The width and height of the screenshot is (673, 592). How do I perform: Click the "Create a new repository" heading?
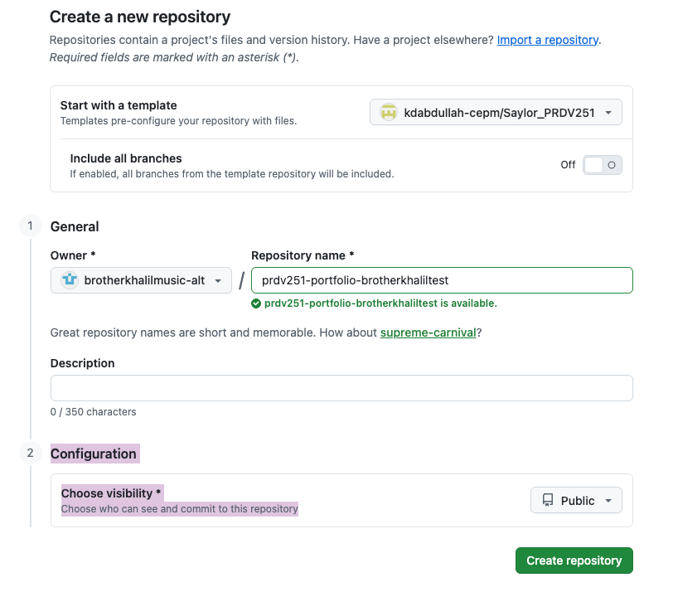140,17
